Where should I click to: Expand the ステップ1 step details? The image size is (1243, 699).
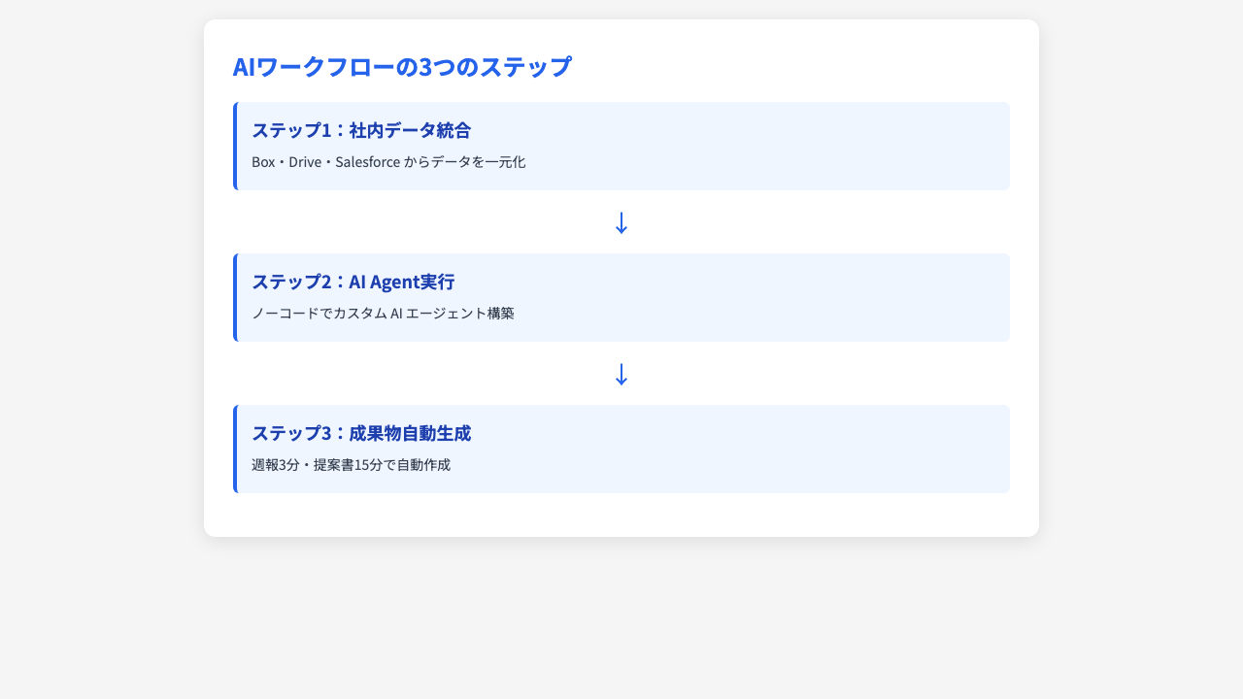621,146
